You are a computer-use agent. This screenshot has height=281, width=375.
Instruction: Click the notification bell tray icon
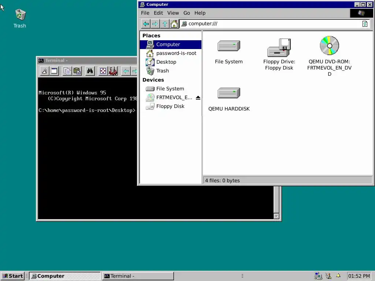(338, 276)
